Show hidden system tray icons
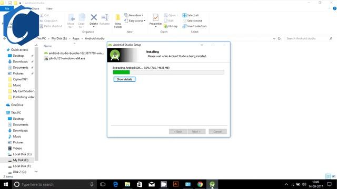 [286, 184]
